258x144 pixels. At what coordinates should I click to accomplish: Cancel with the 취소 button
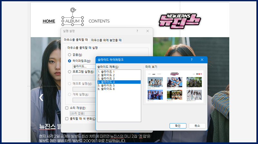pos(197,126)
